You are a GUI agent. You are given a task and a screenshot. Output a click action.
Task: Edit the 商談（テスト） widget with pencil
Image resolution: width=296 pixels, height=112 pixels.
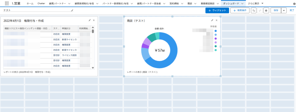(212, 20)
